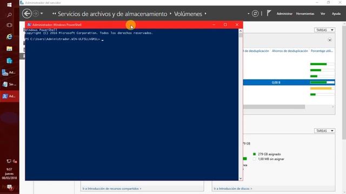The height and width of the screenshot is (194, 346).
Task: Open File Explorer from the taskbar
Action: coord(9,48)
